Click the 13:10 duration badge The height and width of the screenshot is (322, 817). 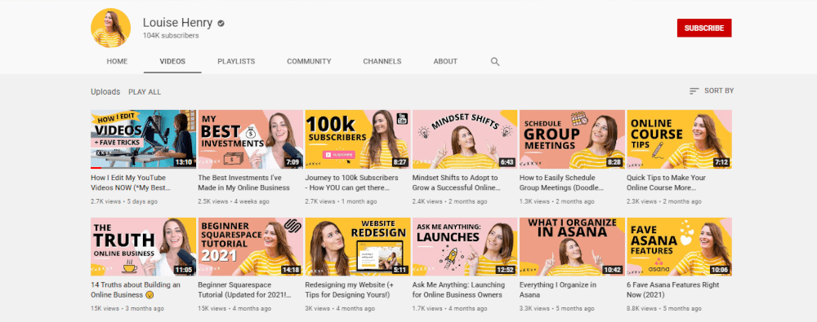(x=184, y=162)
